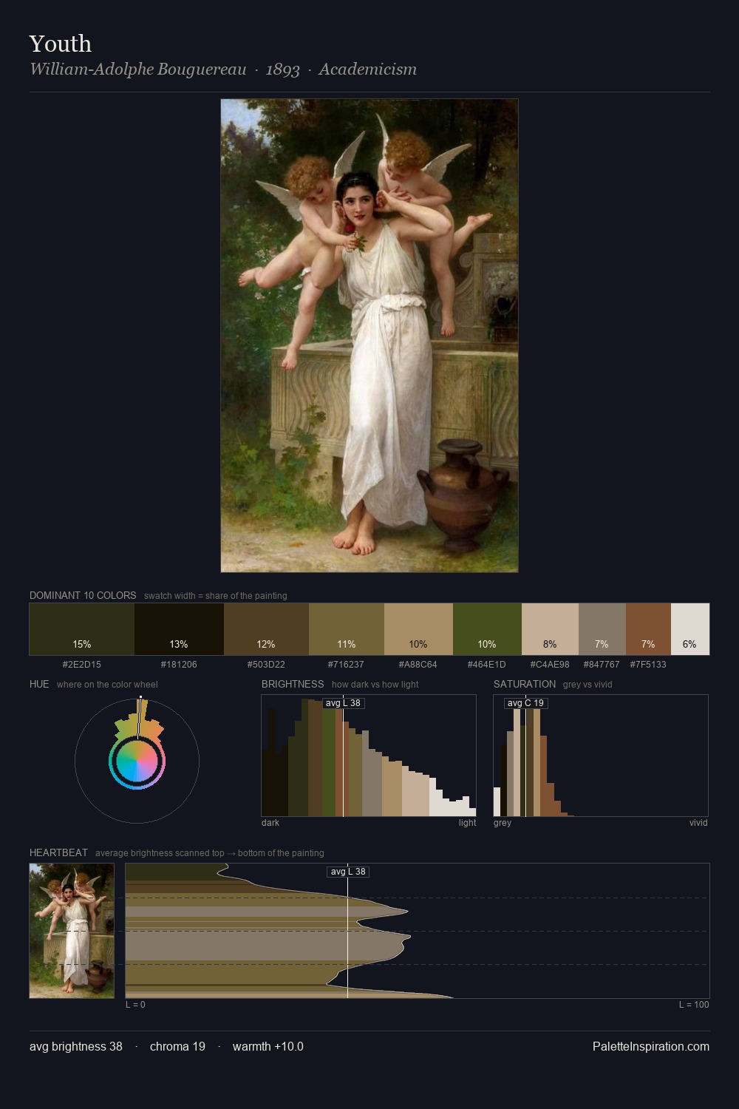This screenshot has height=1109, width=739.
Task: Click the small heartbeat painting thumbnail
Action: pos(72,931)
